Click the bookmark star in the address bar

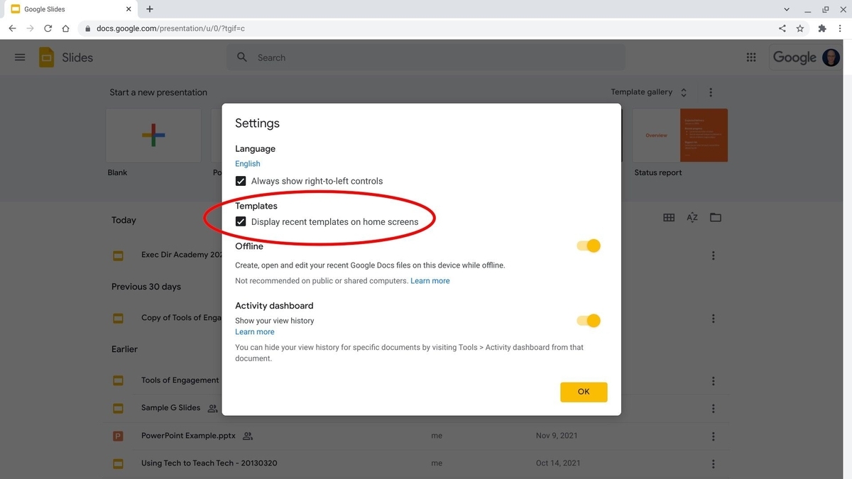click(800, 28)
